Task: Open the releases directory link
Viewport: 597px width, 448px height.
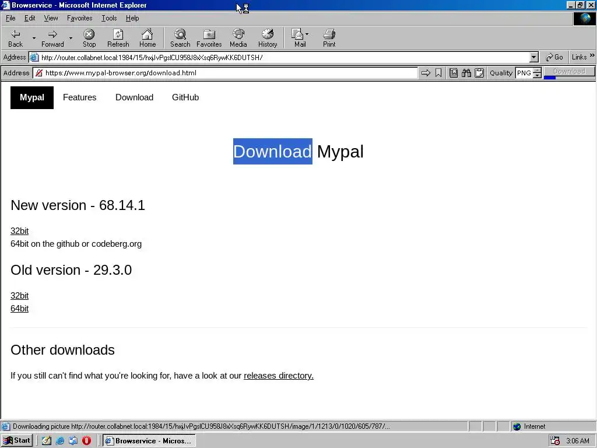Action: click(x=279, y=376)
